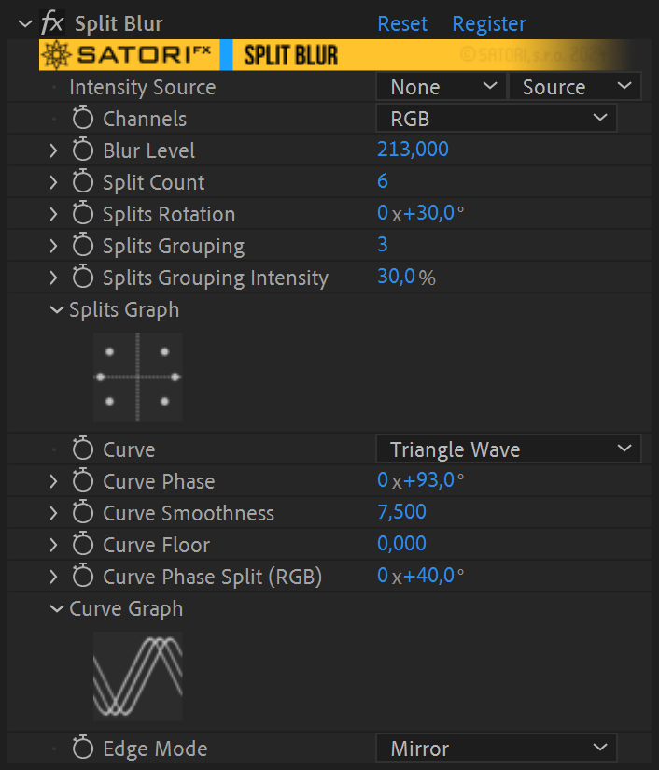Click the Register link
The height and width of the screenshot is (770, 659).
coord(489,23)
